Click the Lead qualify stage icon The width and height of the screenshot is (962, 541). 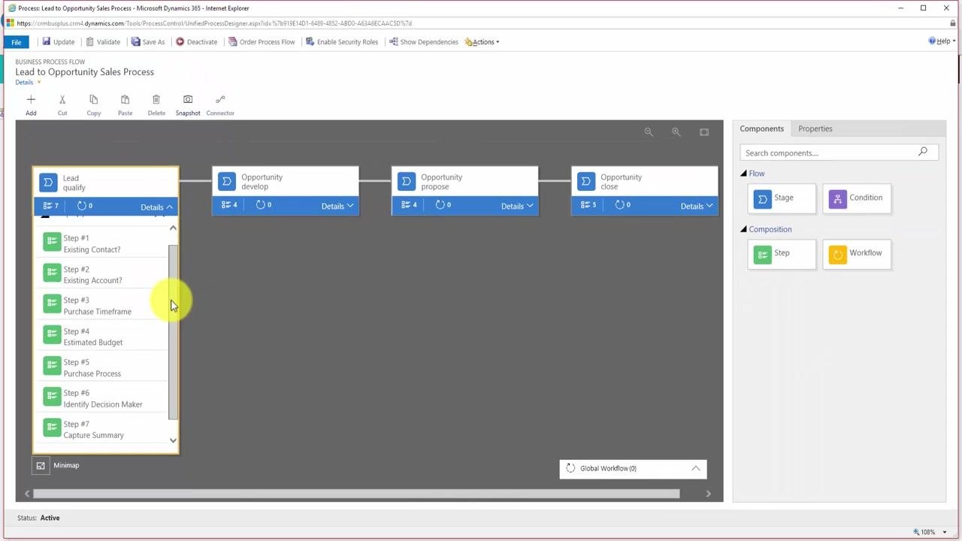click(48, 183)
